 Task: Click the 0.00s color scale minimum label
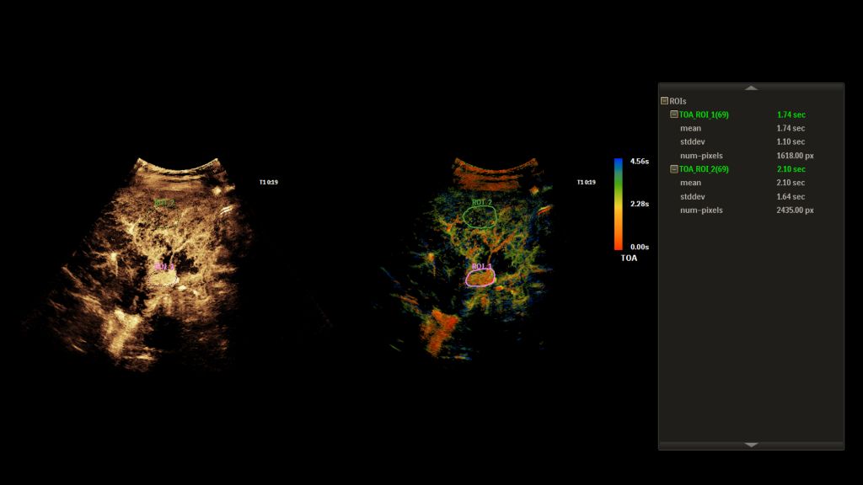(x=639, y=247)
